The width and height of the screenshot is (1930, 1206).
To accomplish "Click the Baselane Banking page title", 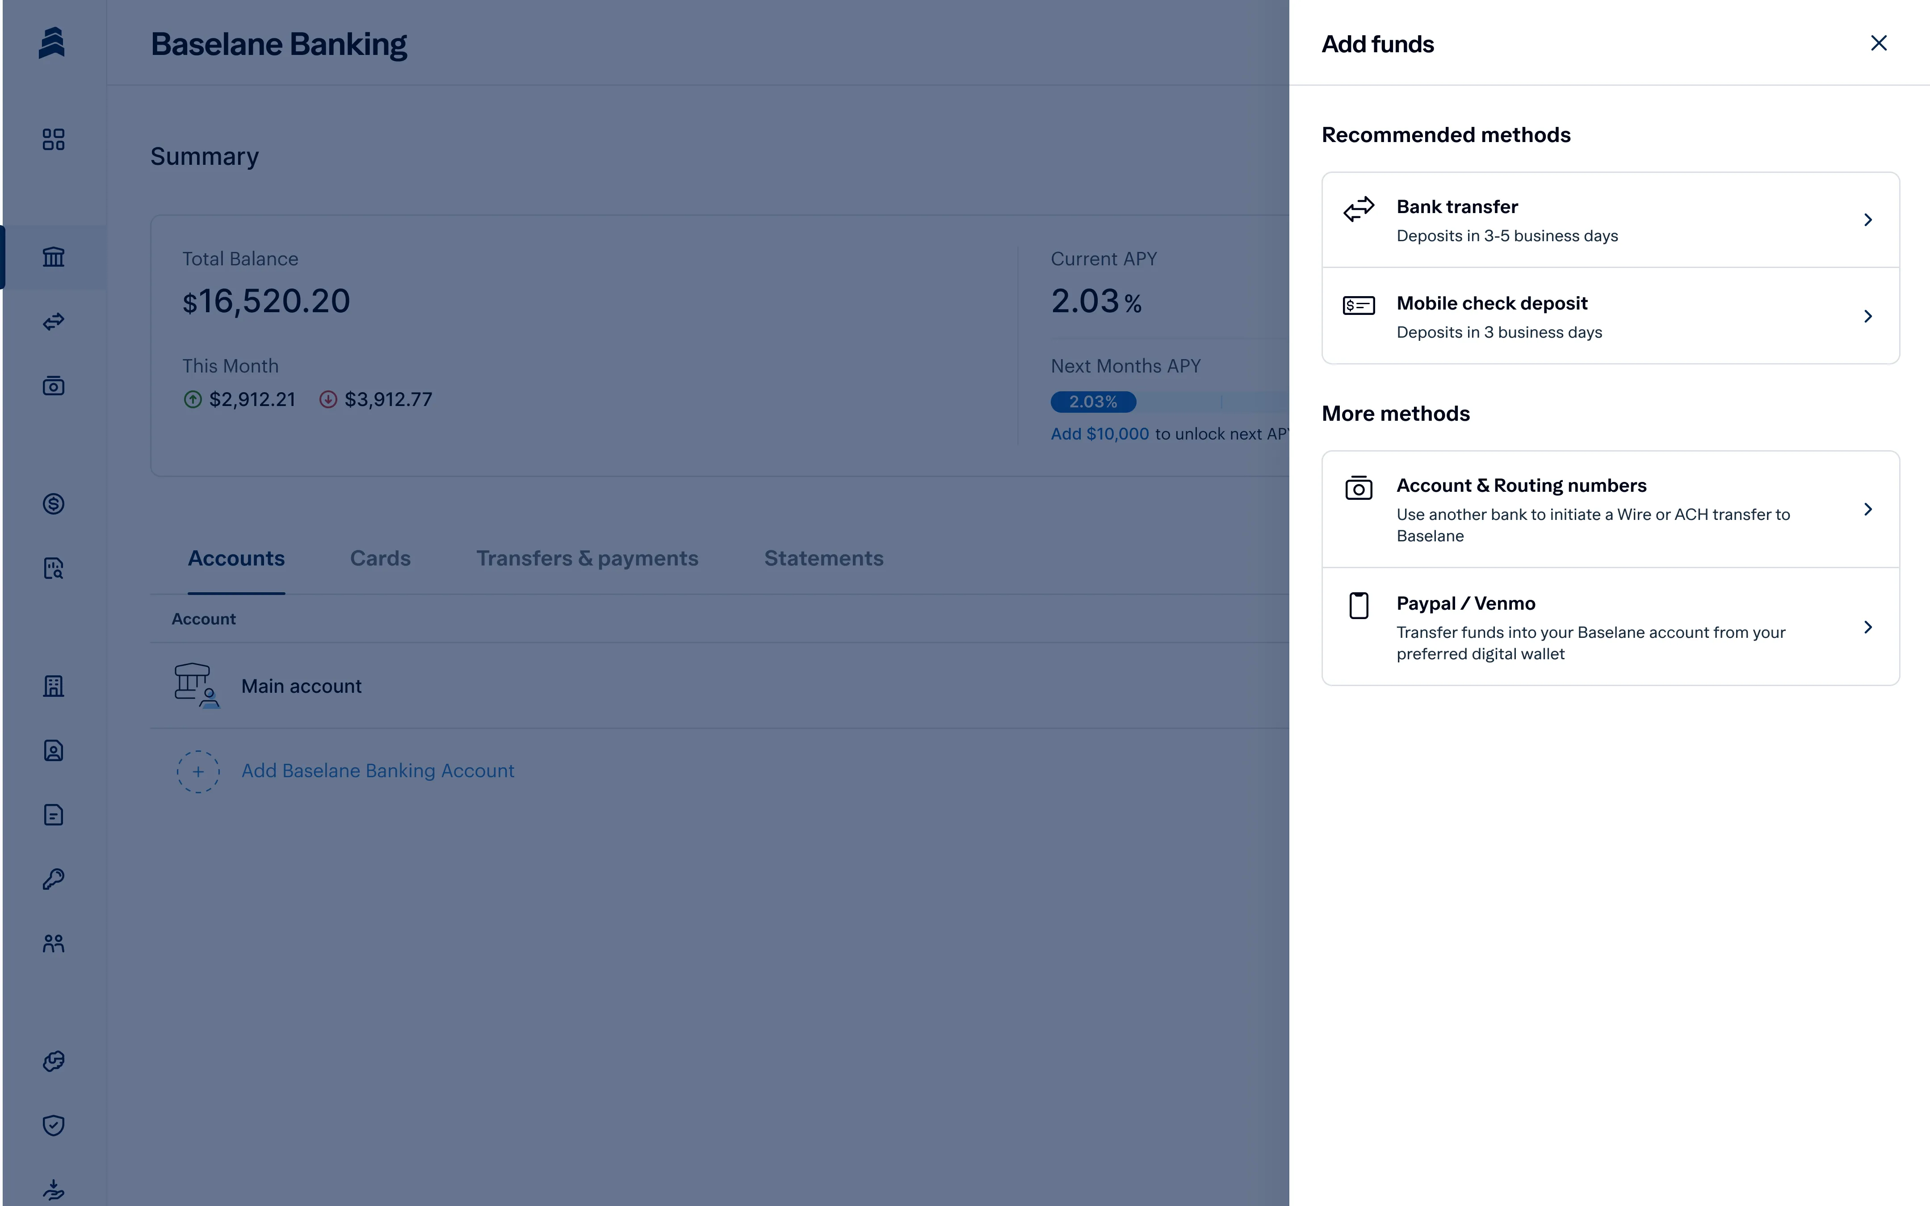I will [279, 44].
